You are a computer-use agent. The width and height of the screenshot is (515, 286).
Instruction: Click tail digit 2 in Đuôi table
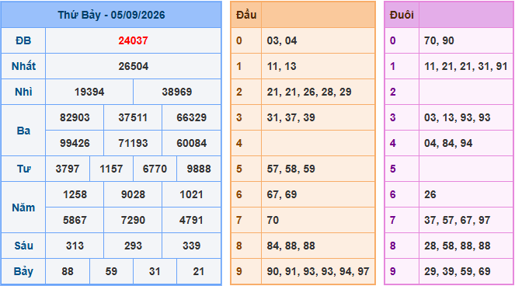click(x=393, y=92)
